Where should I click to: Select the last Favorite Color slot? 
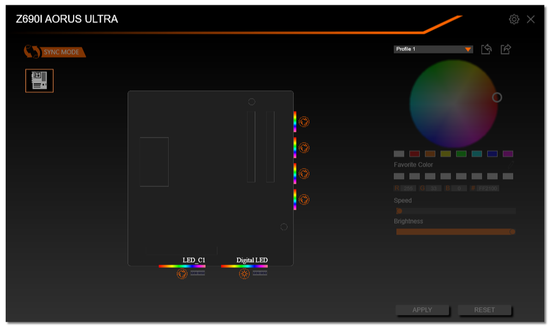pyautogui.click(x=507, y=176)
